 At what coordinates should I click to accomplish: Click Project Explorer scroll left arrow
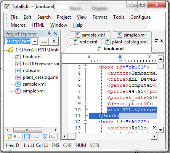tap(7, 130)
